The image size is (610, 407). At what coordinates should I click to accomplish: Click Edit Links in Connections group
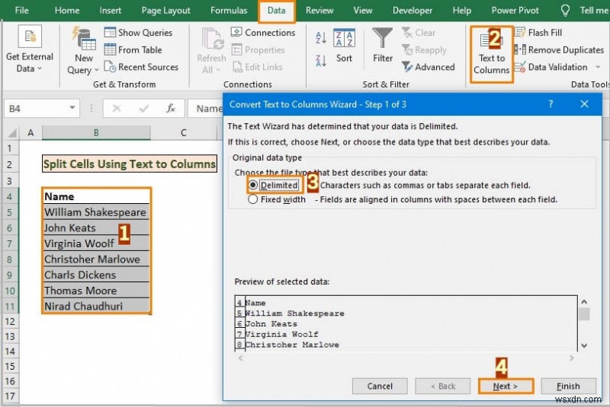257,67
